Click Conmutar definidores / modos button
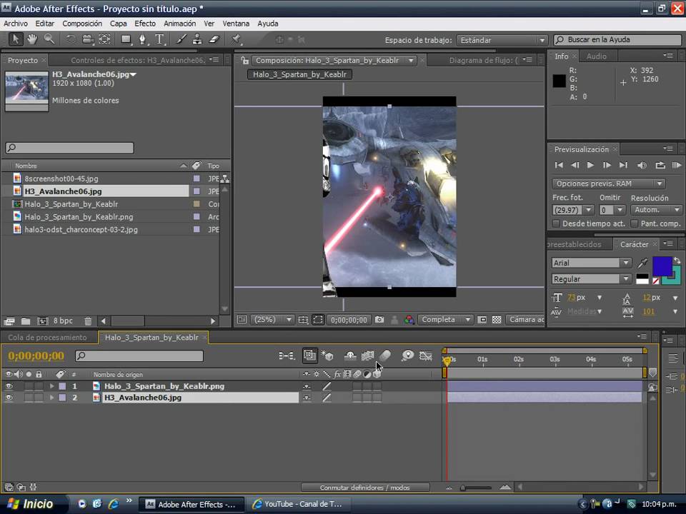686x514 pixels. (x=364, y=488)
